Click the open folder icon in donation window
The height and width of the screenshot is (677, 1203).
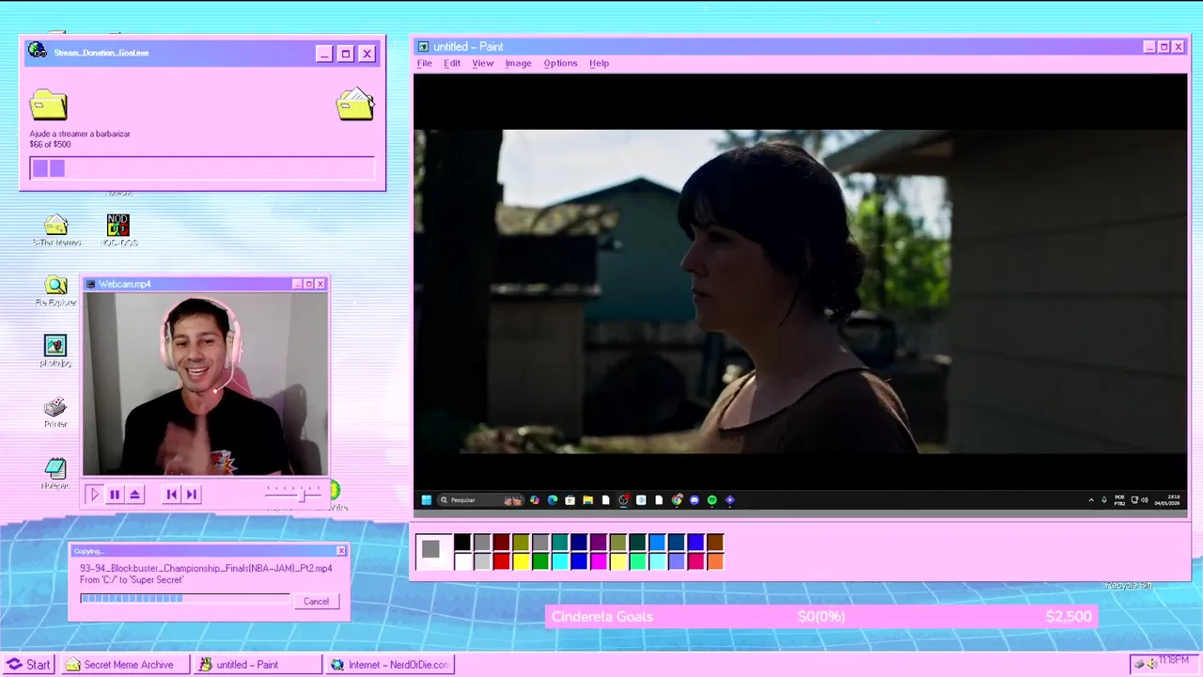pyautogui.click(x=355, y=103)
